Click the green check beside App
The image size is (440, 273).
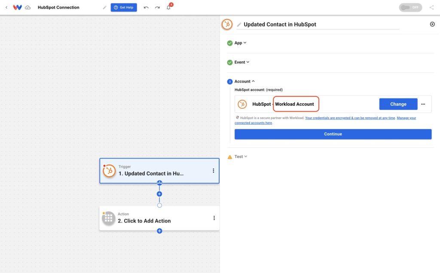[x=230, y=43]
